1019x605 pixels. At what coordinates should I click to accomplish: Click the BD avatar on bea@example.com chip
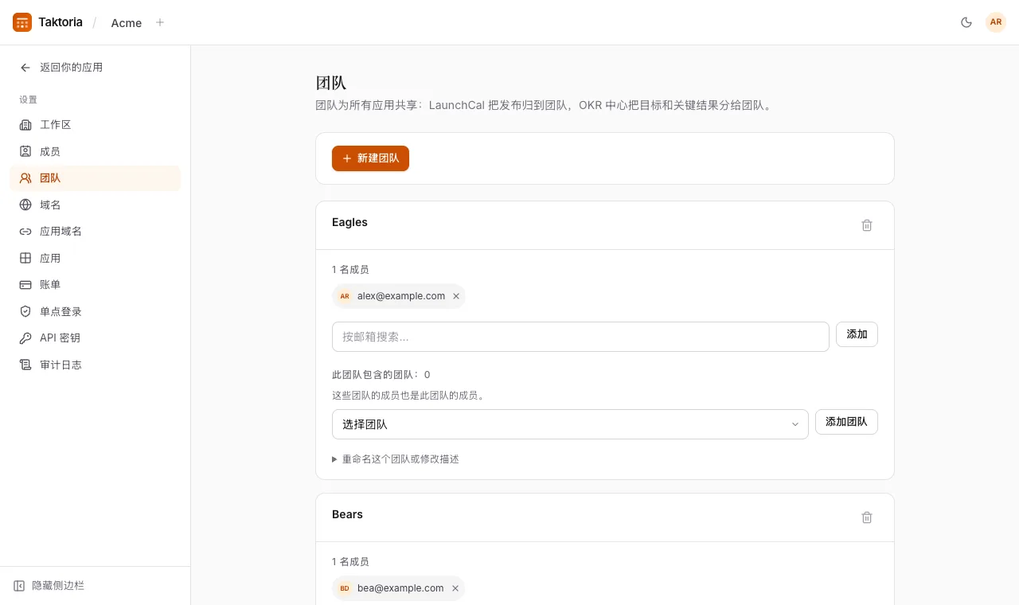pyautogui.click(x=345, y=588)
